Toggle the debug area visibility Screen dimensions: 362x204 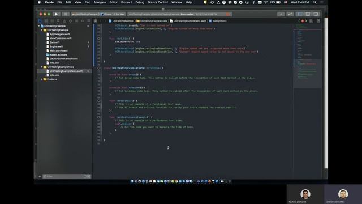(308, 14)
